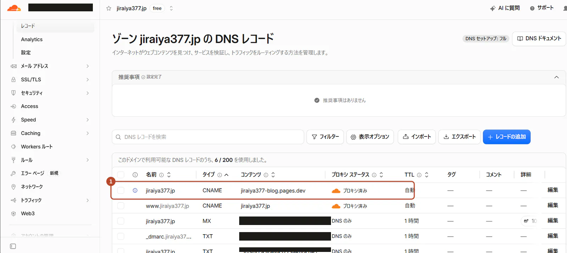Screen dimensions: 567x253
Task: Expand the Caching section chevron
Action: pyautogui.click(x=88, y=133)
